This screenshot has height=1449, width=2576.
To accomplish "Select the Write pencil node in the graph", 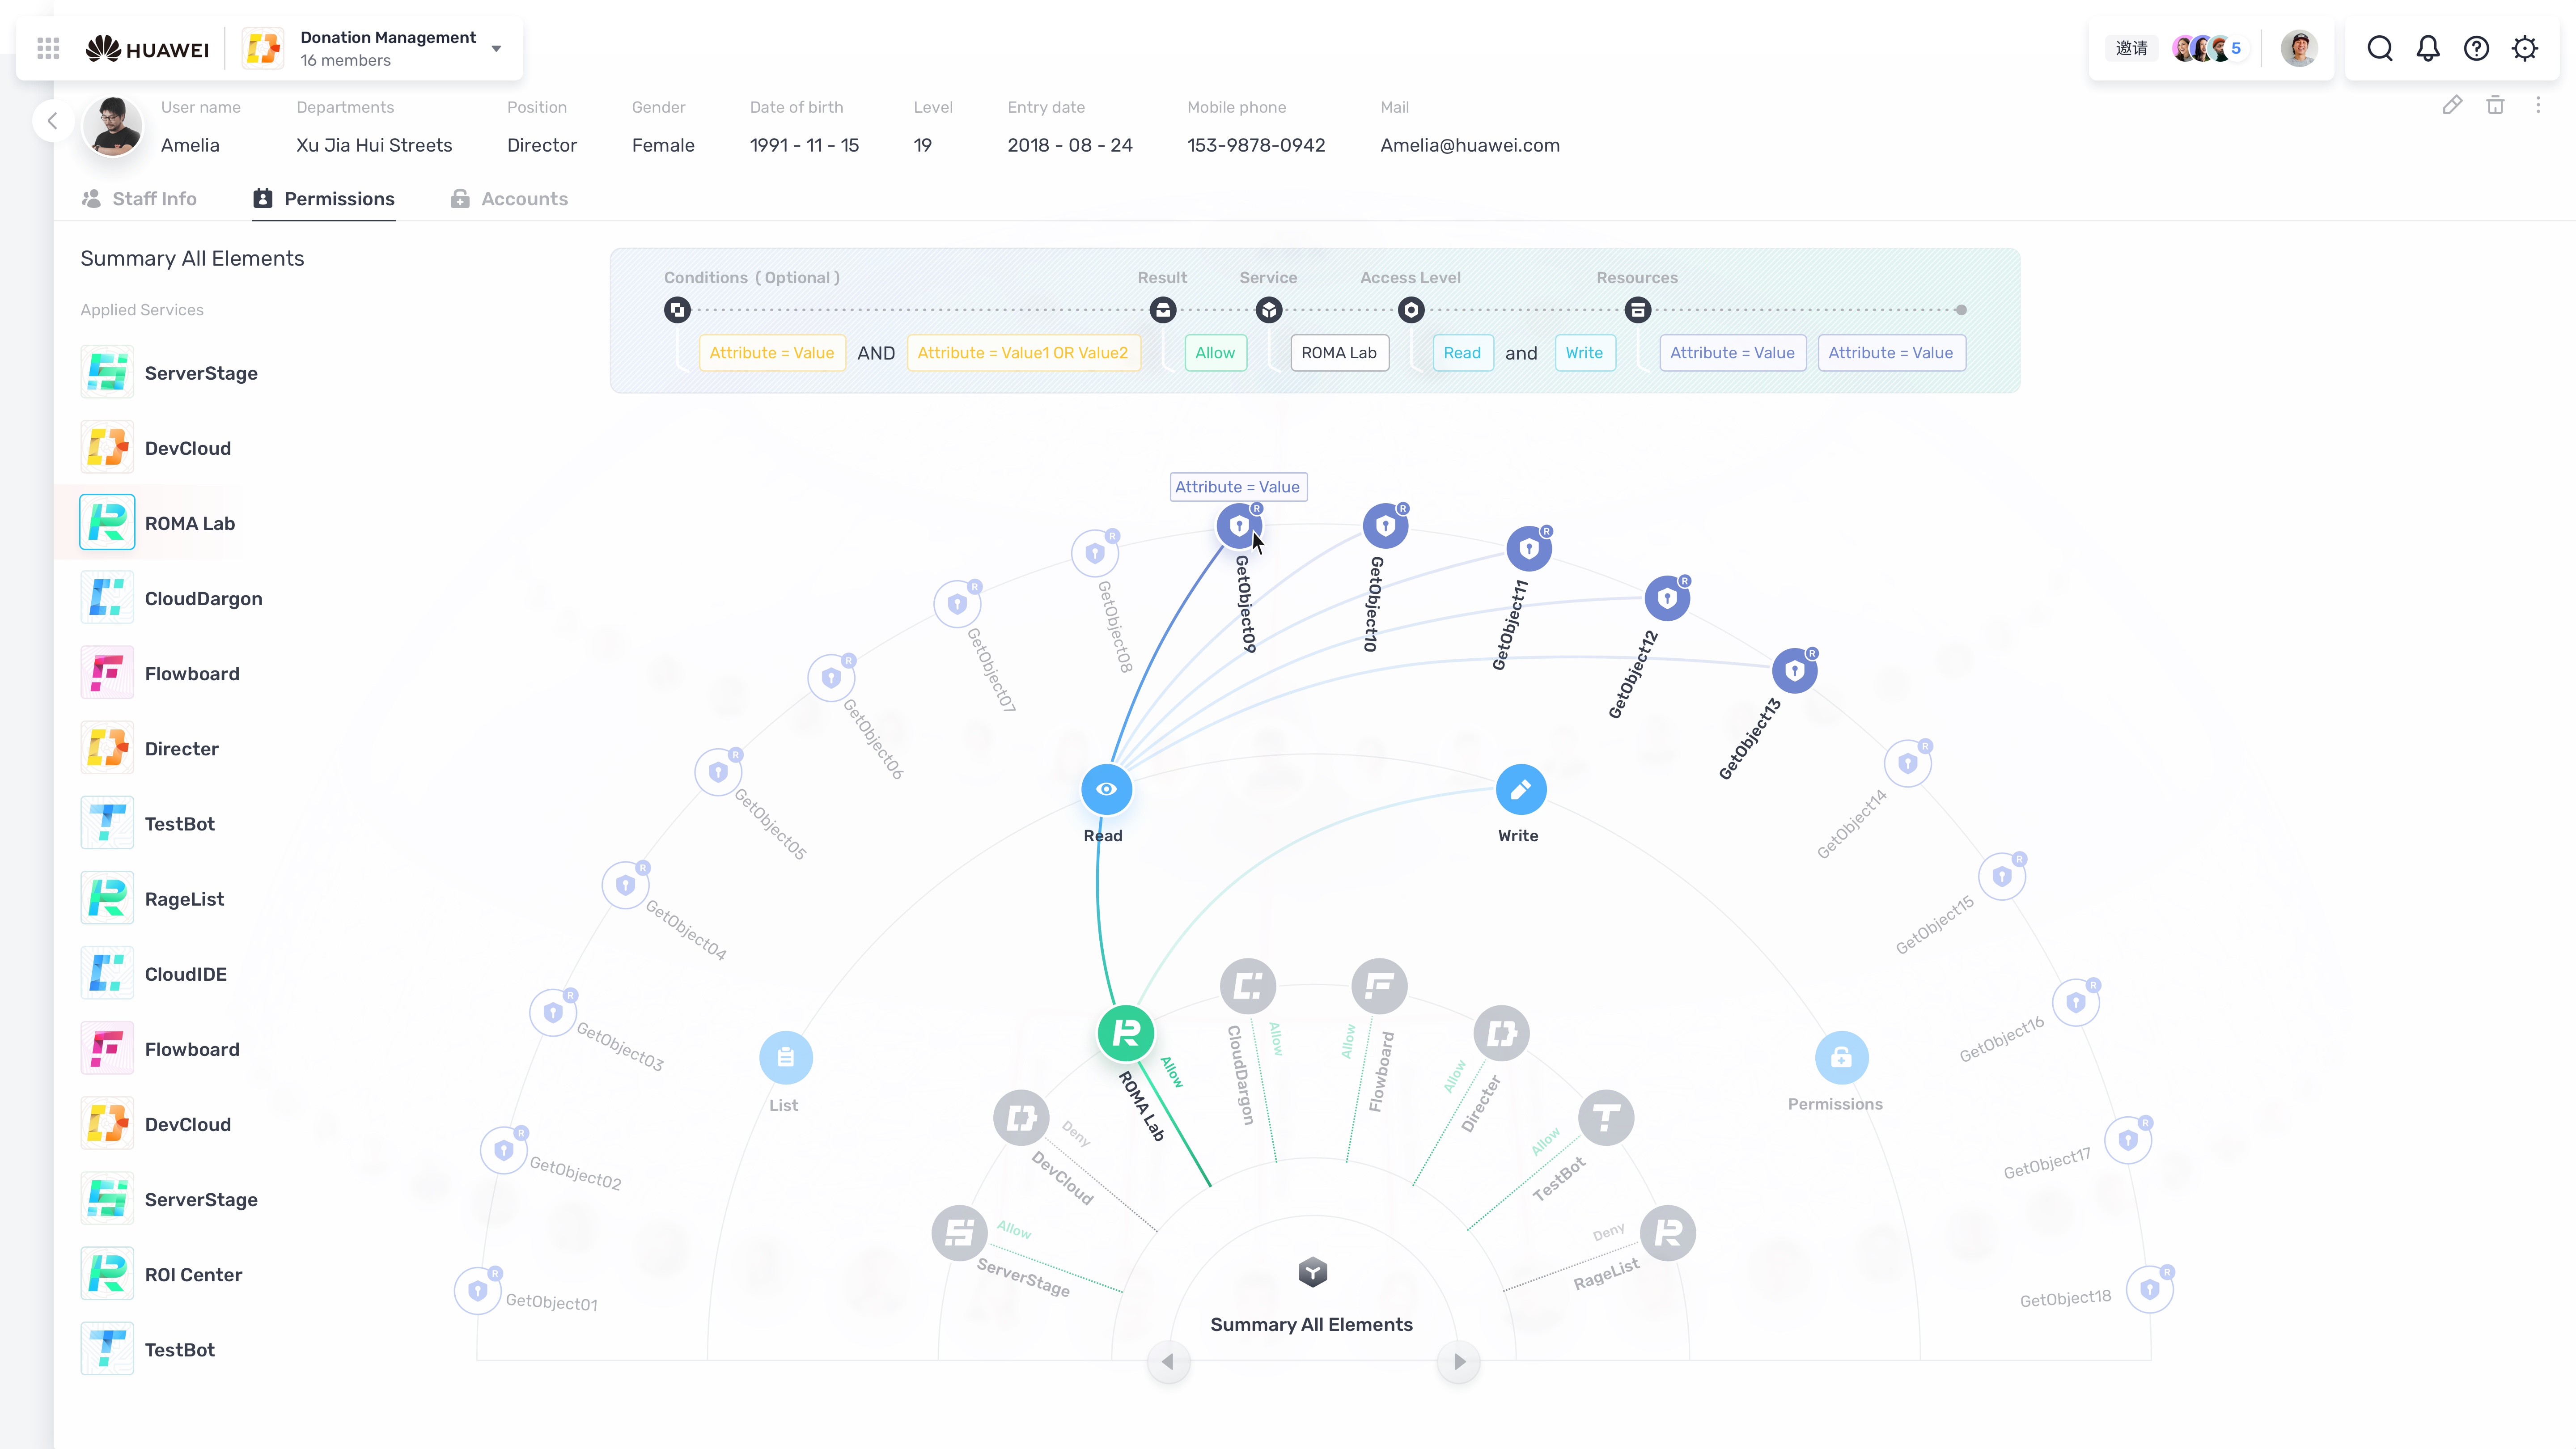I will pyautogui.click(x=1519, y=788).
